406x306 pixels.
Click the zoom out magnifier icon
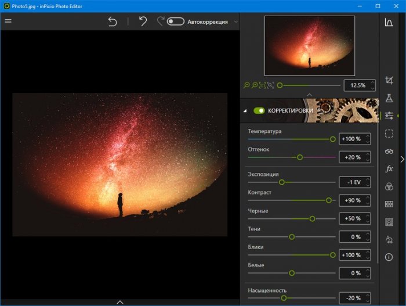coord(246,85)
